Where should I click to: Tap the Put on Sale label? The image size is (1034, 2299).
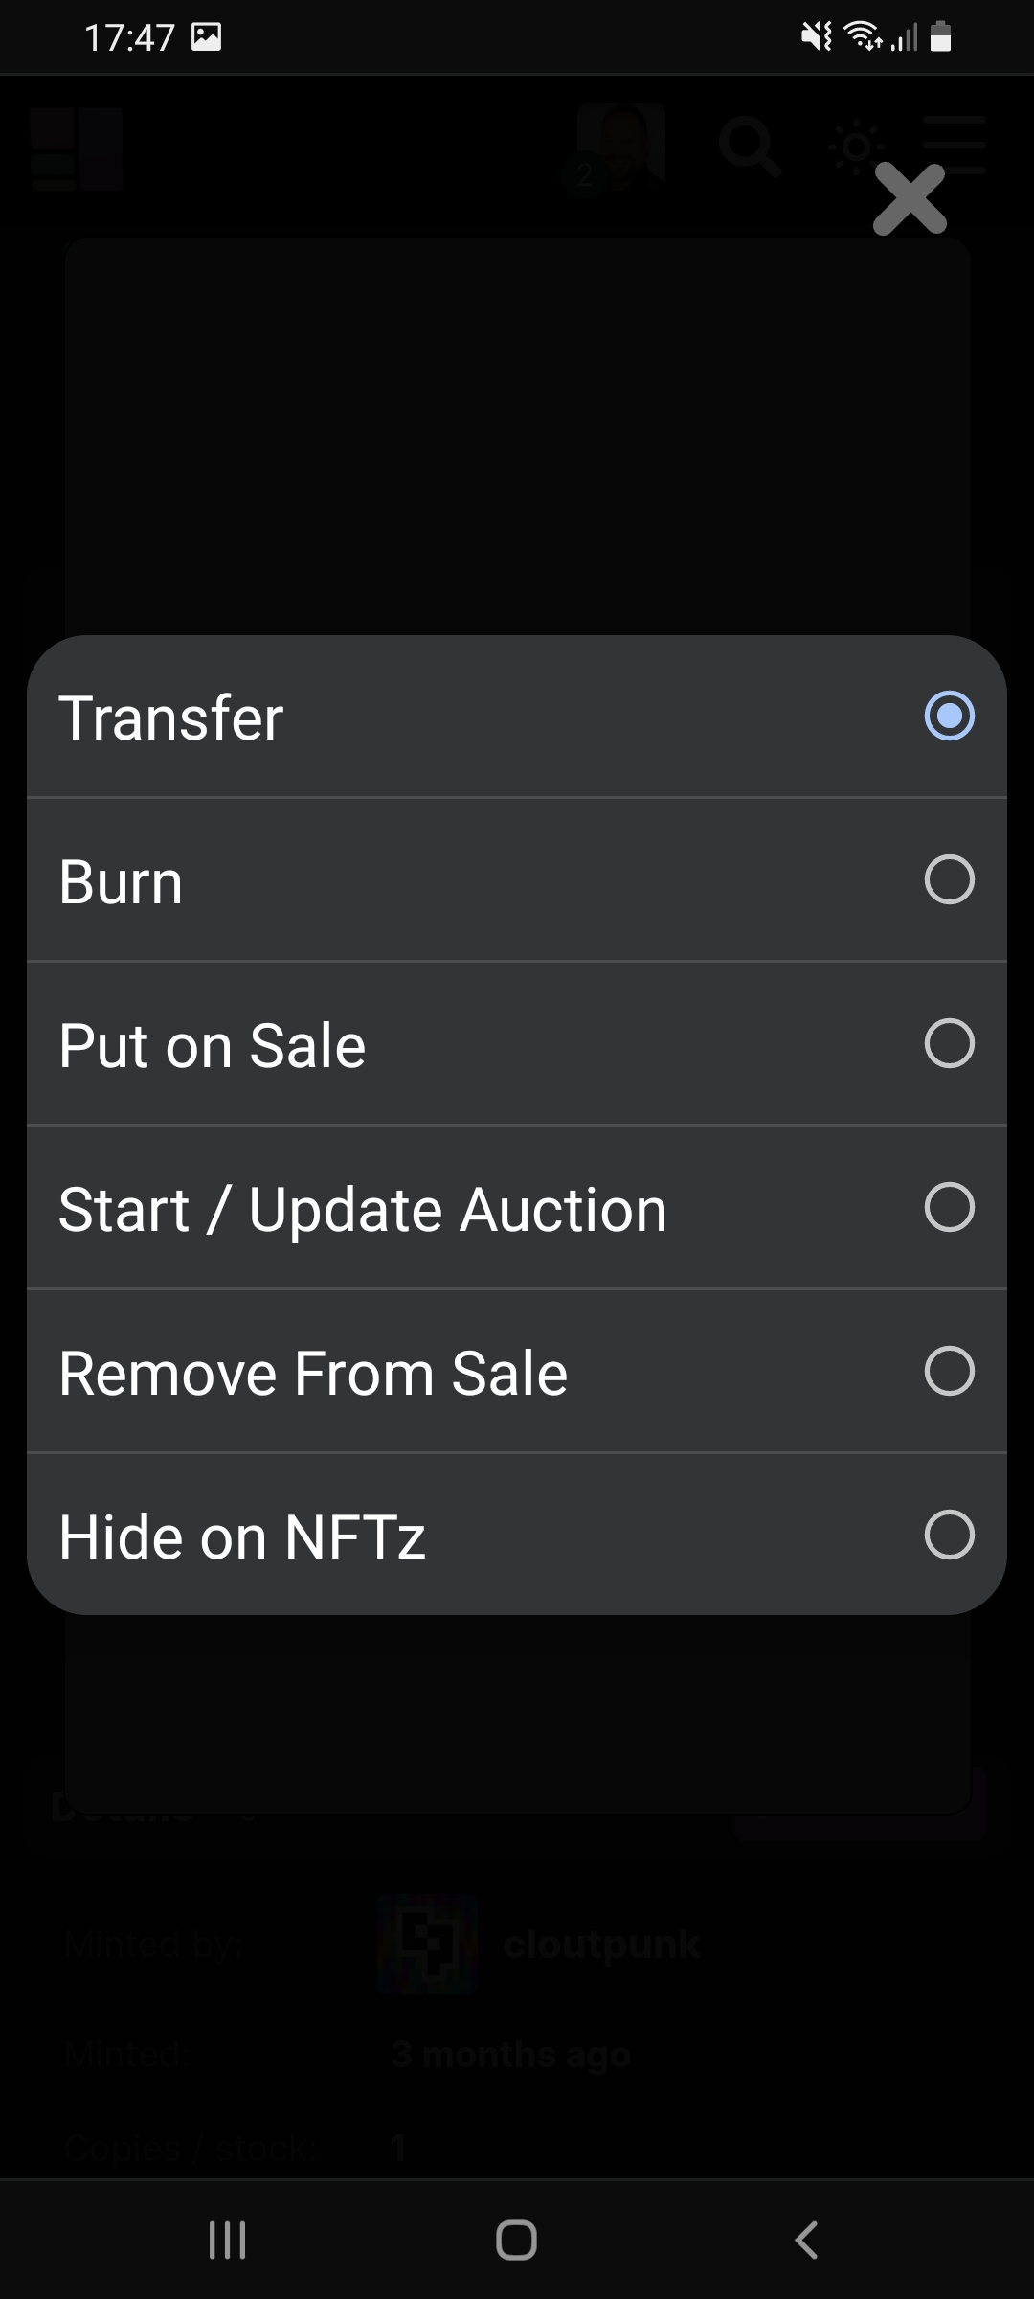point(213,1045)
